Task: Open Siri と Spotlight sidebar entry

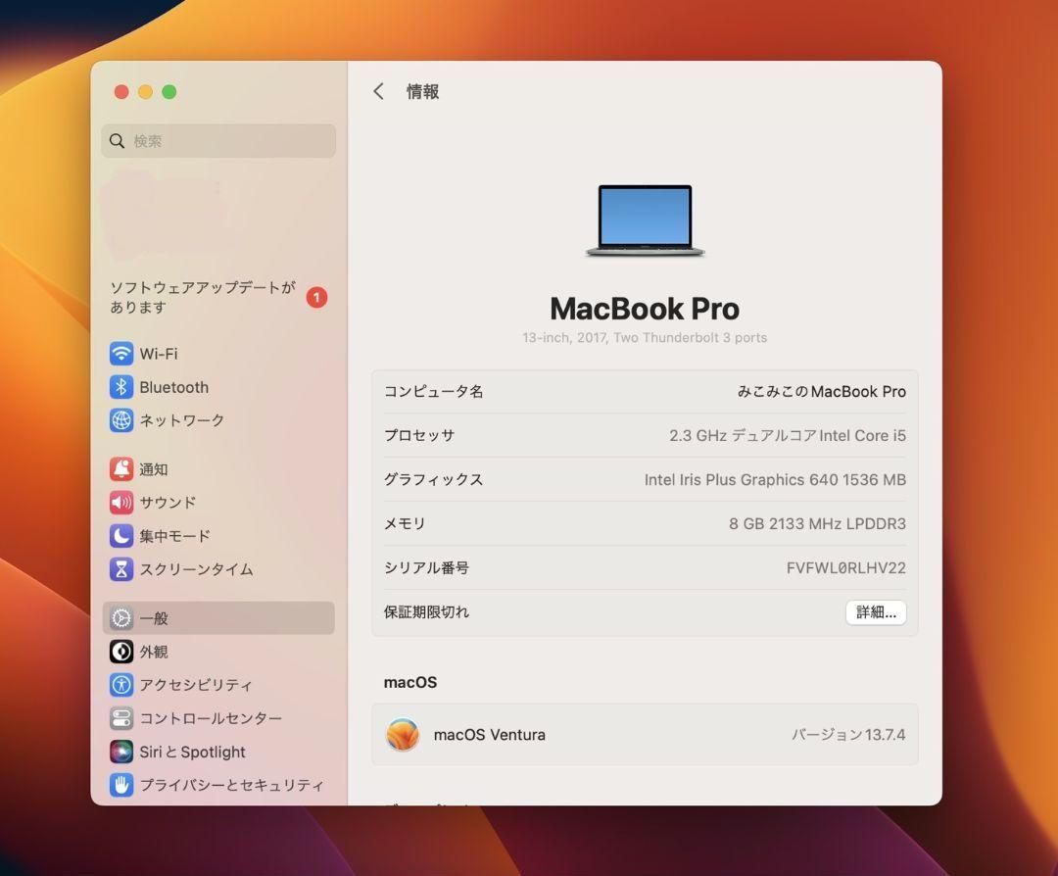Action: point(218,752)
